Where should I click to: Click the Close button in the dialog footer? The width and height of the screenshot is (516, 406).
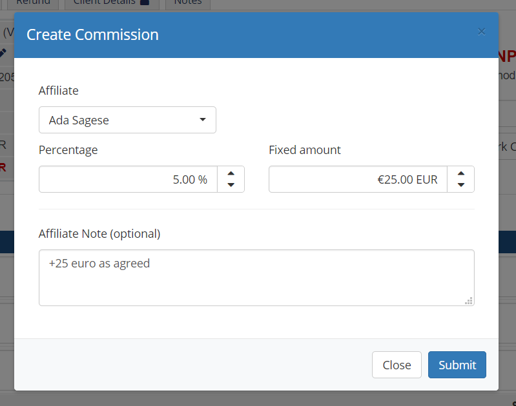click(397, 365)
